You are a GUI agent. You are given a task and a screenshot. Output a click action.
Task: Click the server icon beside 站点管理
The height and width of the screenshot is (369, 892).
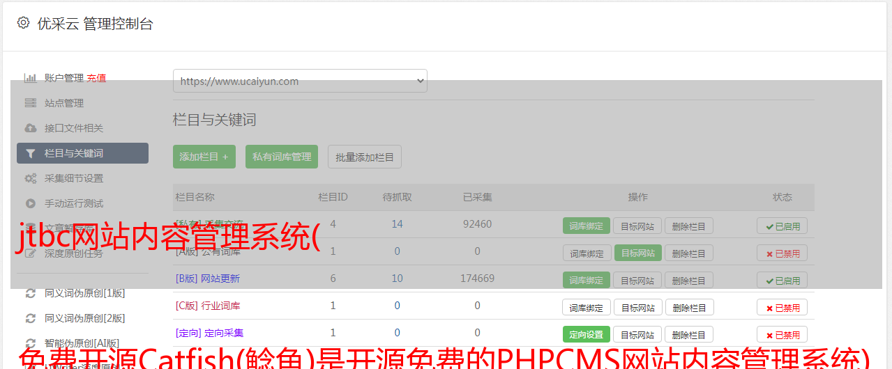(30, 103)
